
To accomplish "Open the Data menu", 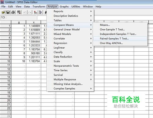I will tap(27, 6).
